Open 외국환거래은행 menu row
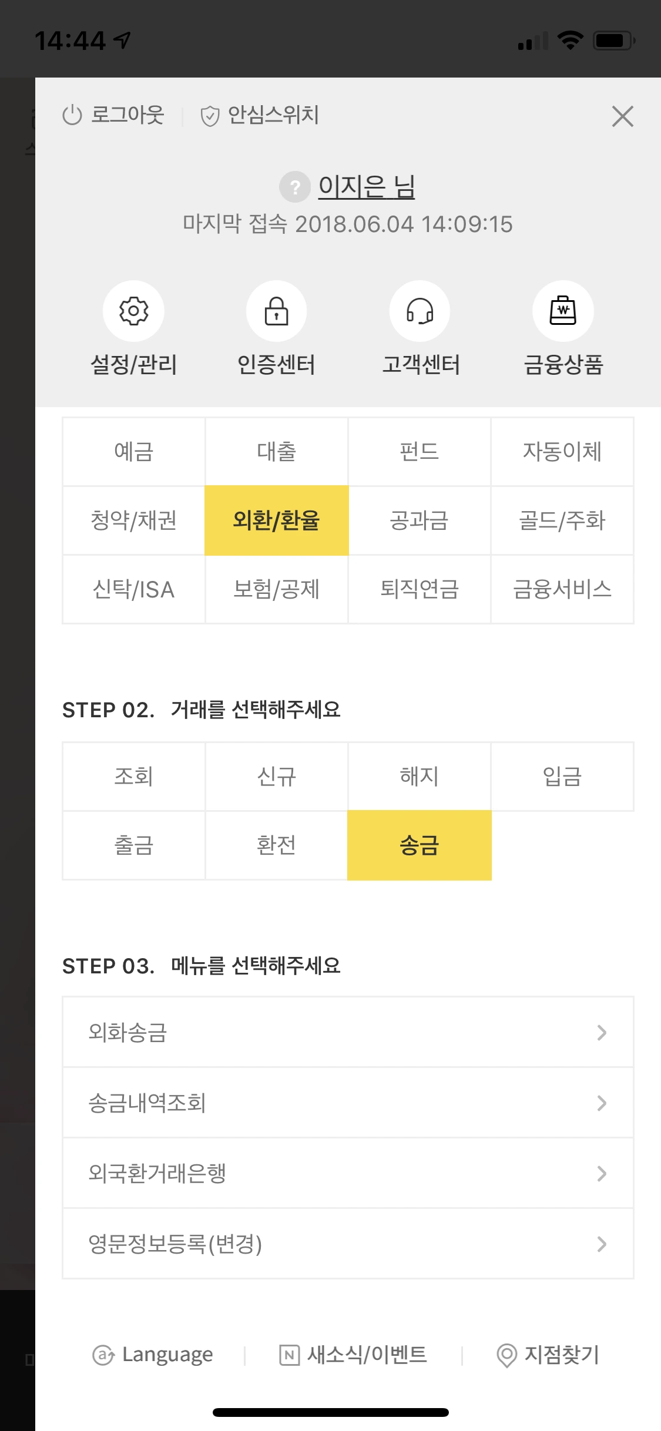The image size is (661, 1431). coord(348,1173)
